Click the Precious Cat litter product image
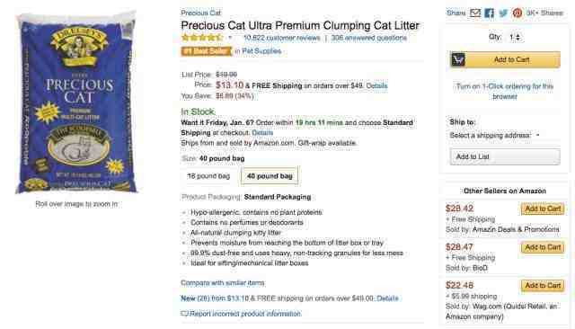This screenshot has width=575, height=329. pos(76,102)
